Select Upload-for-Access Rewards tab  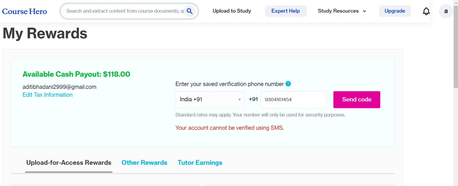click(69, 163)
